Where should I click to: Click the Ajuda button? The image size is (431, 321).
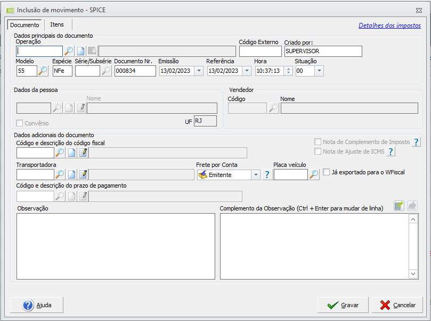(x=37, y=305)
